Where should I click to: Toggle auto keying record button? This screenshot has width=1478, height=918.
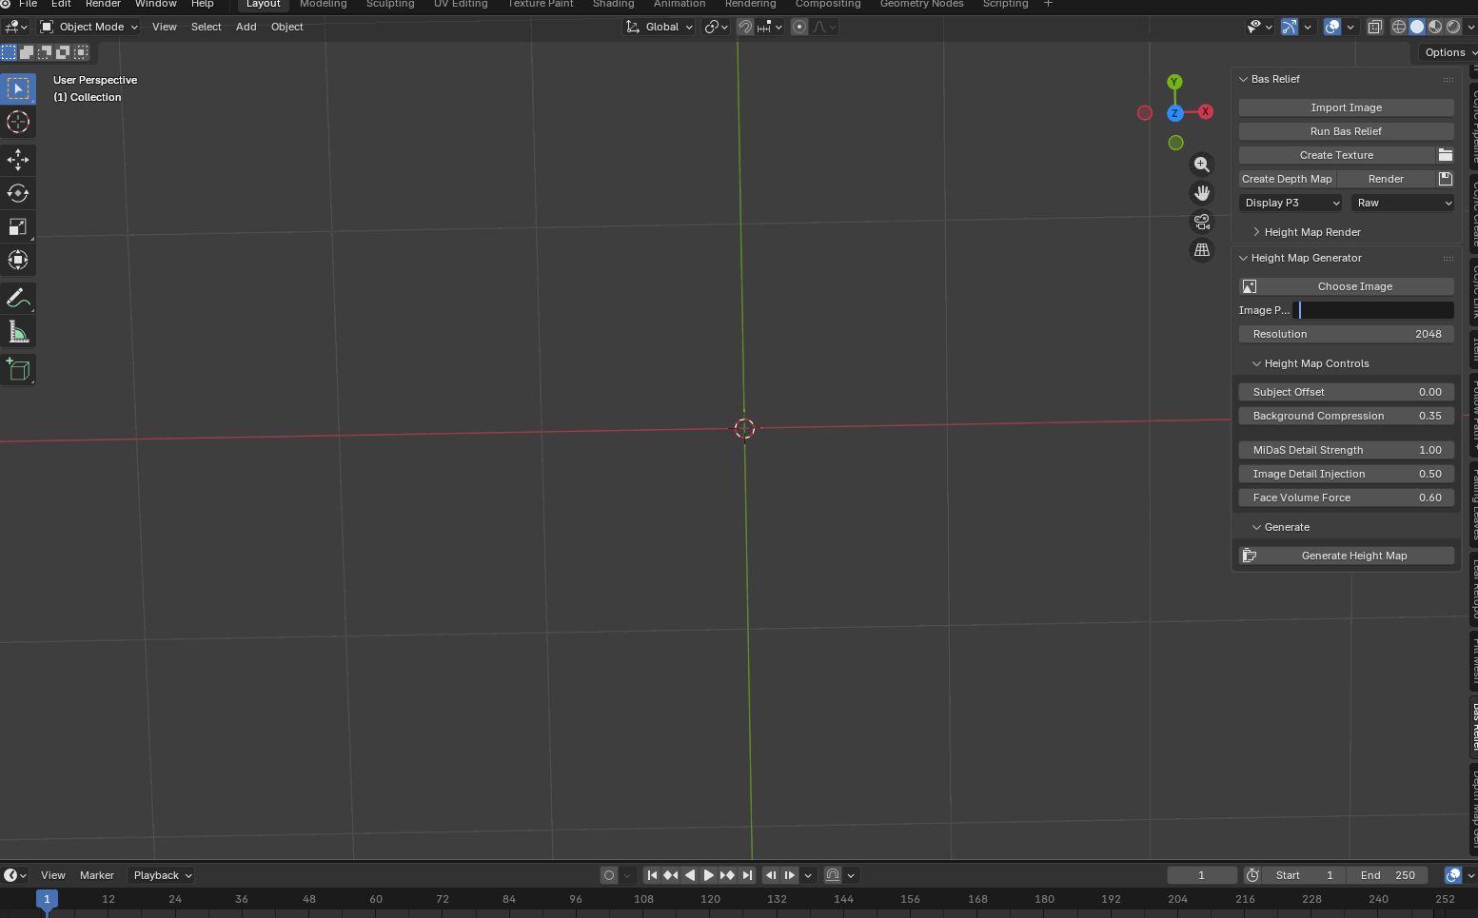tap(609, 875)
